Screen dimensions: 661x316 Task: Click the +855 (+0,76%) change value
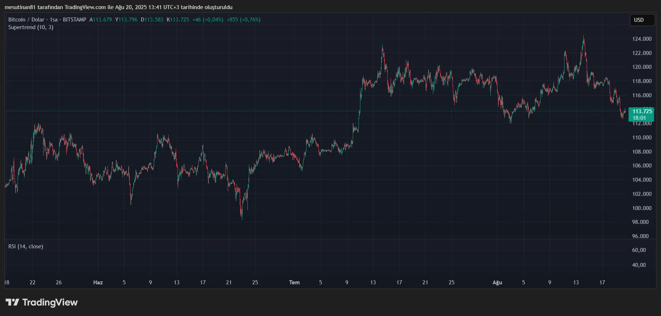pos(243,20)
